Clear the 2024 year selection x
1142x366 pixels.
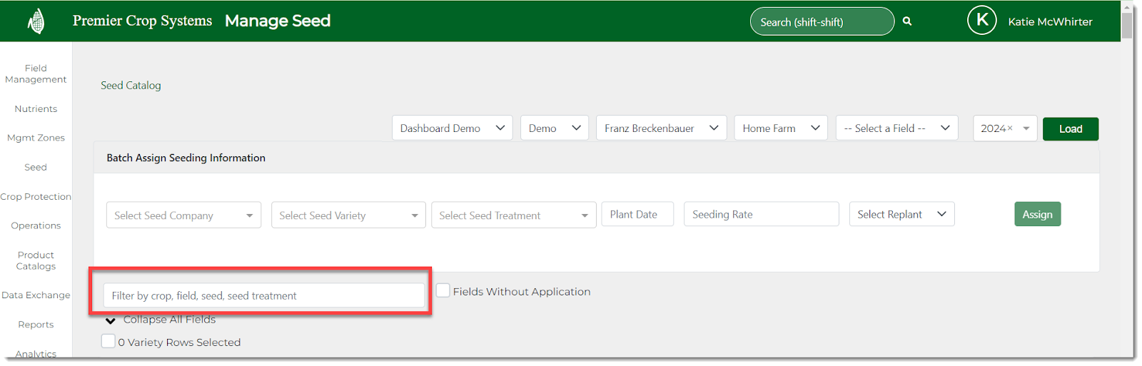pos(1010,128)
